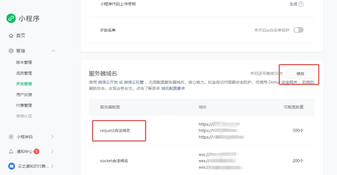The image size is (337, 175).
Task: Click the 可配置数量 column header
Action: click(x=294, y=107)
